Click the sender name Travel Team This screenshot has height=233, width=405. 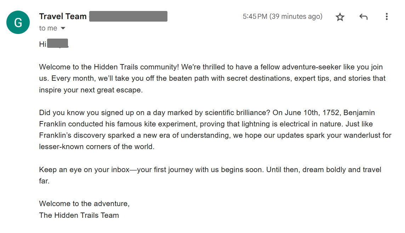[x=63, y=16]
